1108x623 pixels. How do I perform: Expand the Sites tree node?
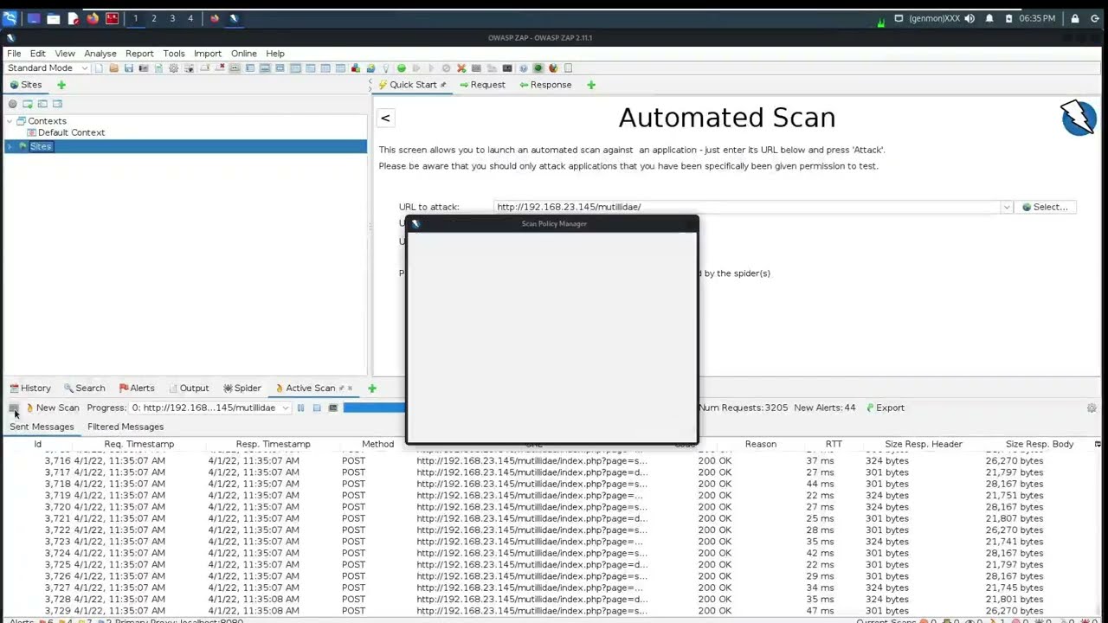10,146
